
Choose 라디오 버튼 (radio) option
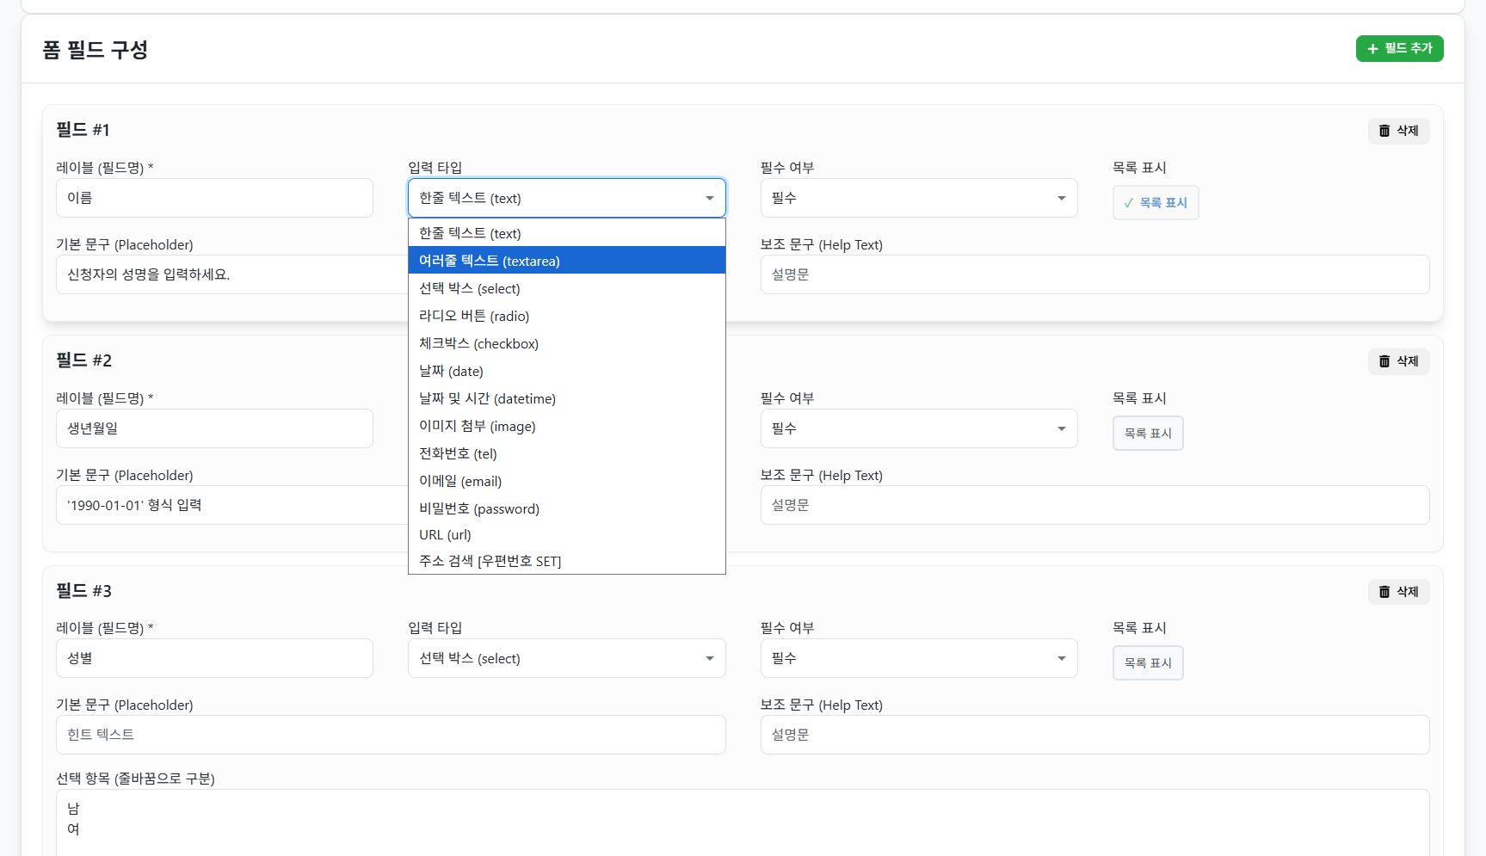[x=567, y=316]
